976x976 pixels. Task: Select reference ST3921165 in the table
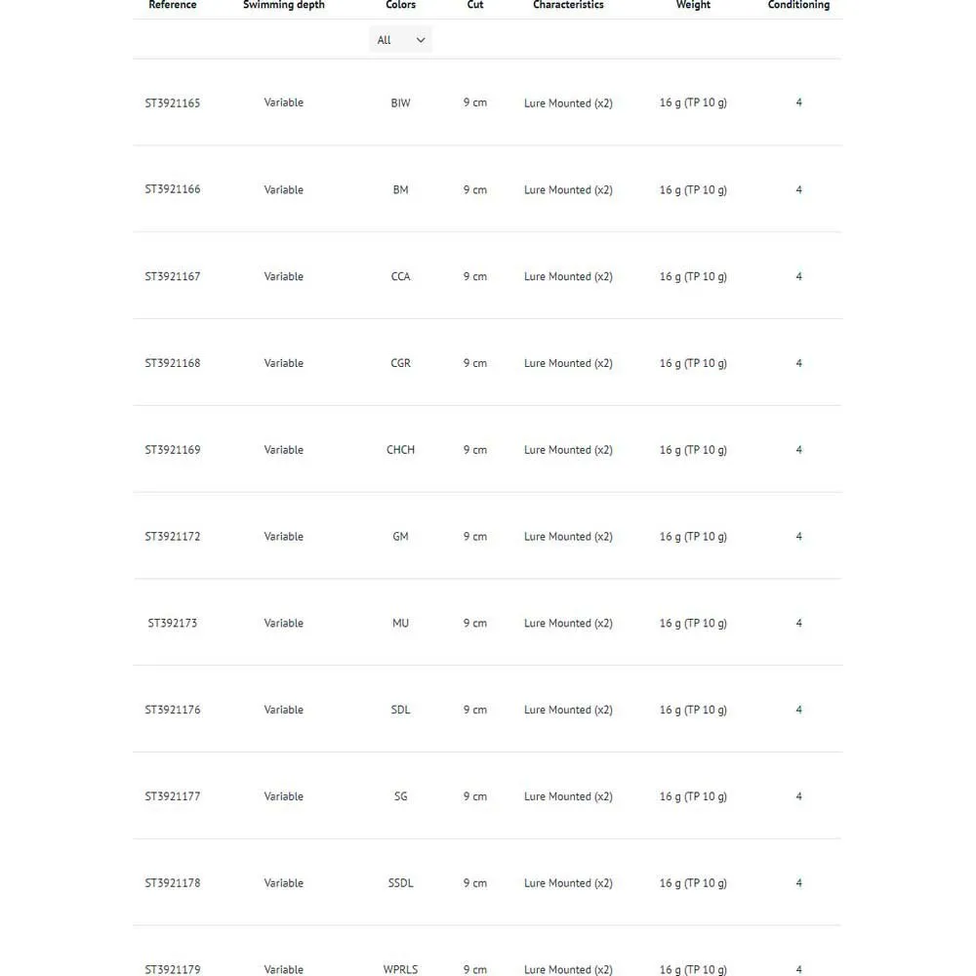[173, 102]
